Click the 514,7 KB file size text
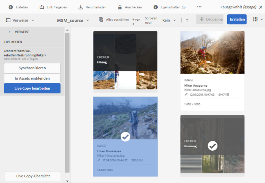265x183 pixels. [x=224, y=94]
